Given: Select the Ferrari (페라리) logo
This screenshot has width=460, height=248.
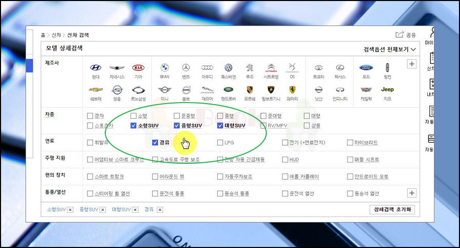Looking at the screenshot, I should click(x=292, y=90).
